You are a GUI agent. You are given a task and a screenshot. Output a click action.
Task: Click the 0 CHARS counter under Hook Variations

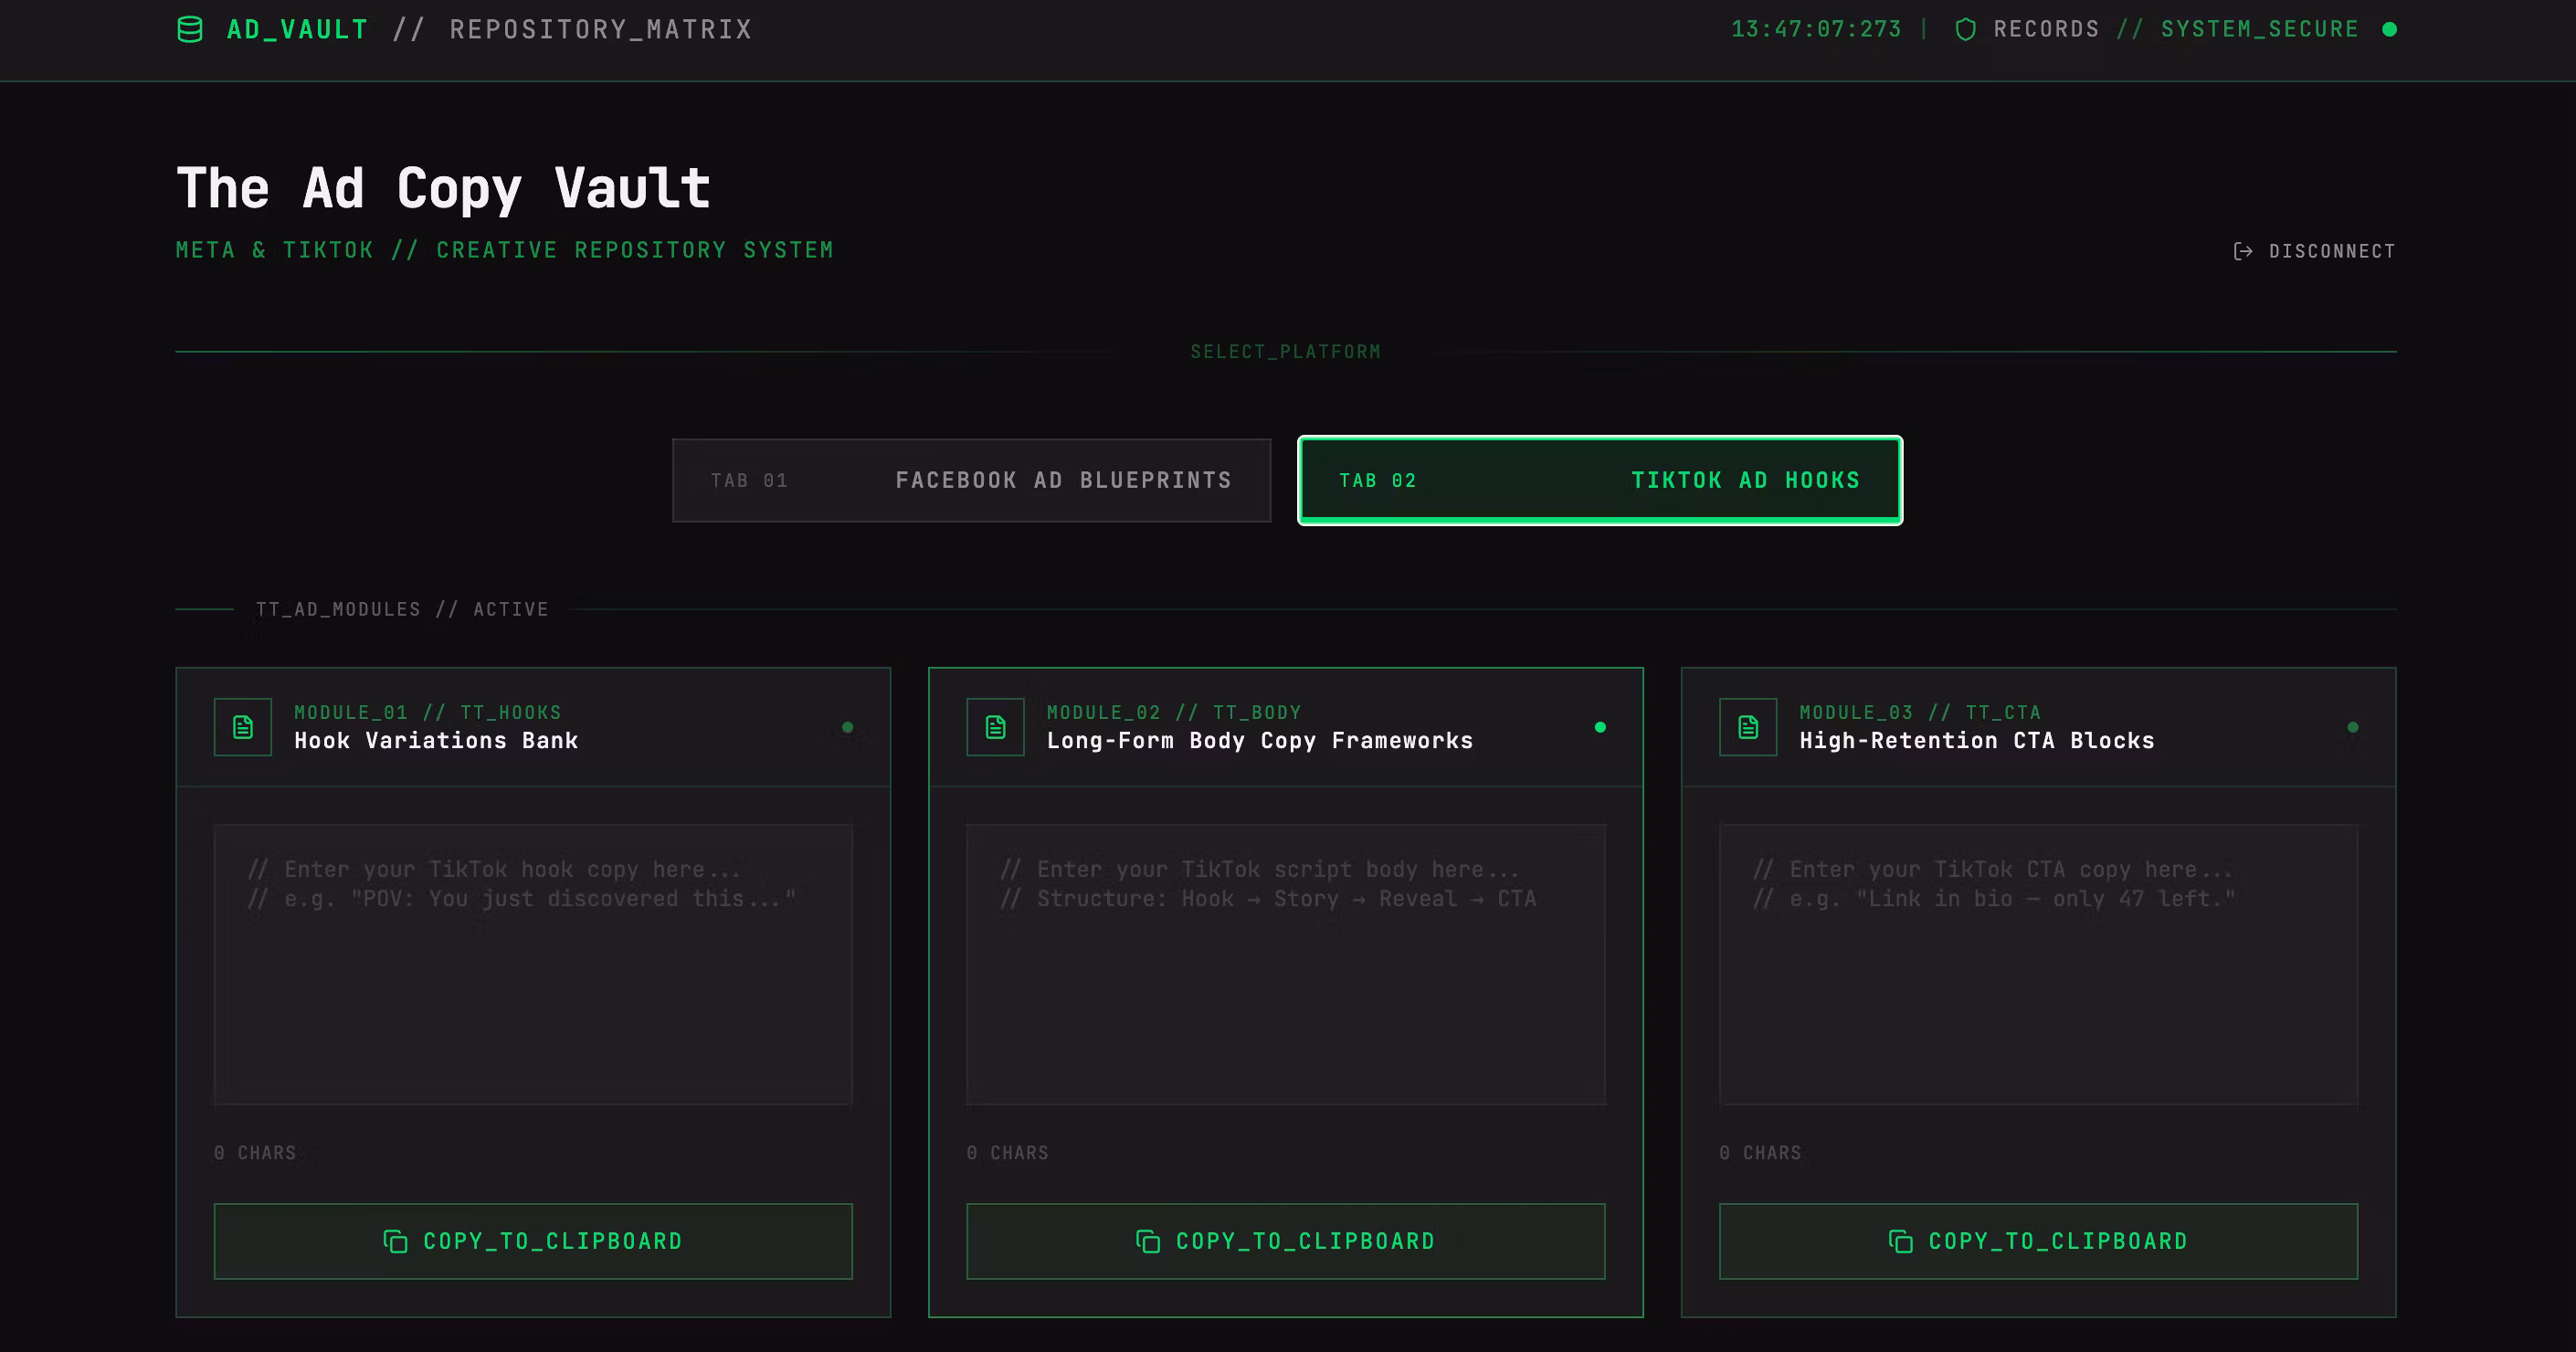pyautogui.click(x=255, y=1153)
